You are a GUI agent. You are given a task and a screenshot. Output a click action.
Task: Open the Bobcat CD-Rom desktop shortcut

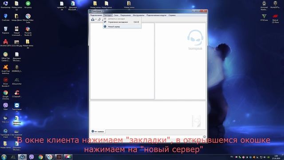click(275, 19)
